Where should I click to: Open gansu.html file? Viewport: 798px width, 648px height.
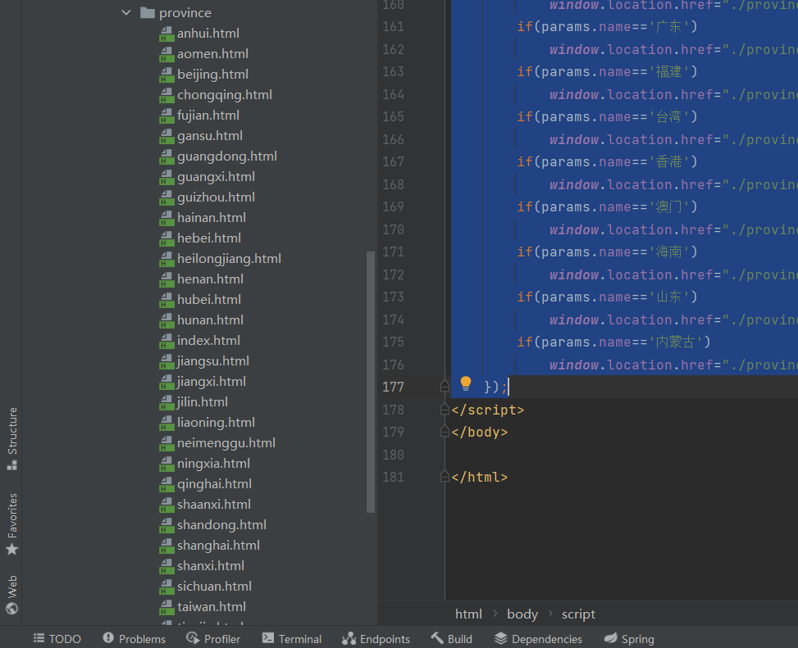point(210,136)
